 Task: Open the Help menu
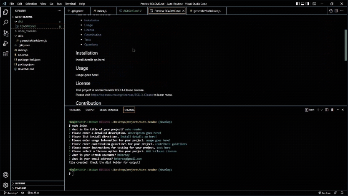tap(82, 4)
